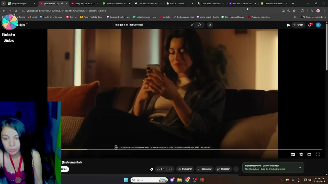Click the YouTube search magnifier button

click(199, 25)
